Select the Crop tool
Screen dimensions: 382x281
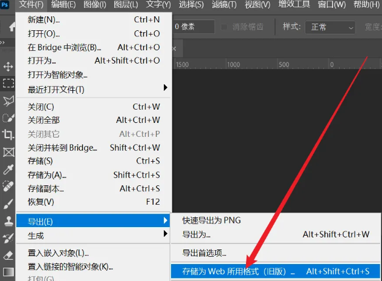point(8,134)
